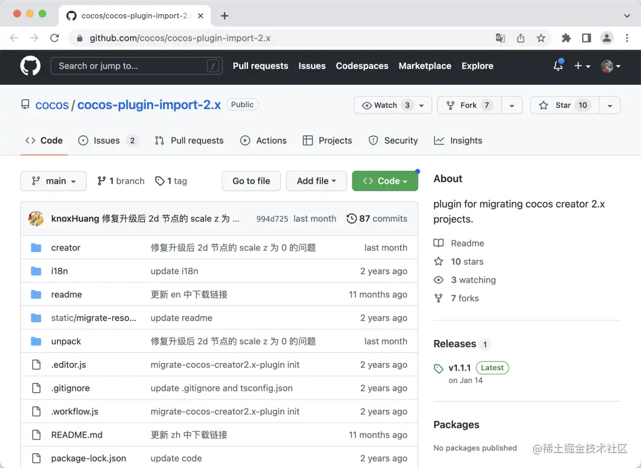Screen dimensions: 641x468
Task: Click the site lock icon in address bar
Action: (80, 38)
